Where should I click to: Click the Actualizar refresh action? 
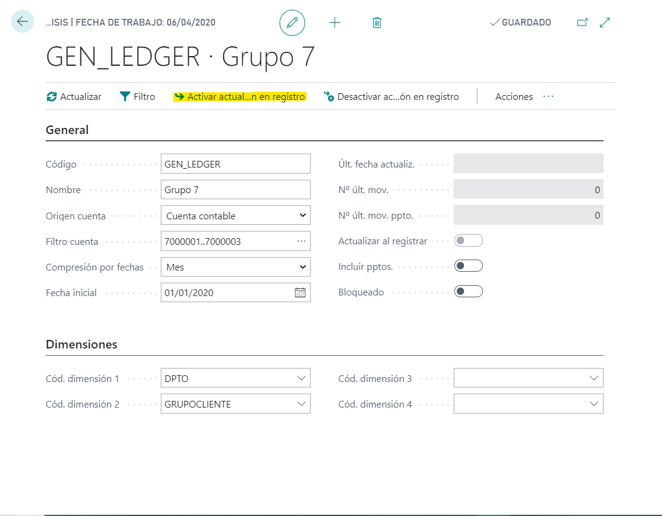74,97
